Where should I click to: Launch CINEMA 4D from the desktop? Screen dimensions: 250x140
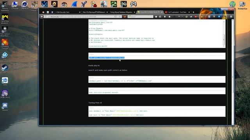(x=25, y=5)
